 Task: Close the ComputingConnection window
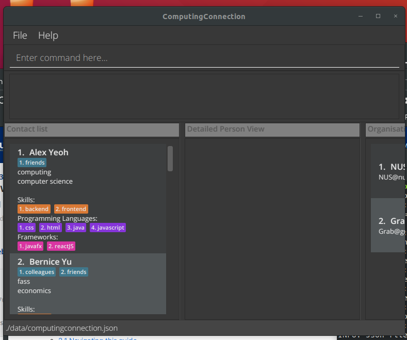point(396,16)
